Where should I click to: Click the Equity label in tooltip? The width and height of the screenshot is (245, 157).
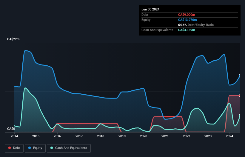tap(146, 20)
